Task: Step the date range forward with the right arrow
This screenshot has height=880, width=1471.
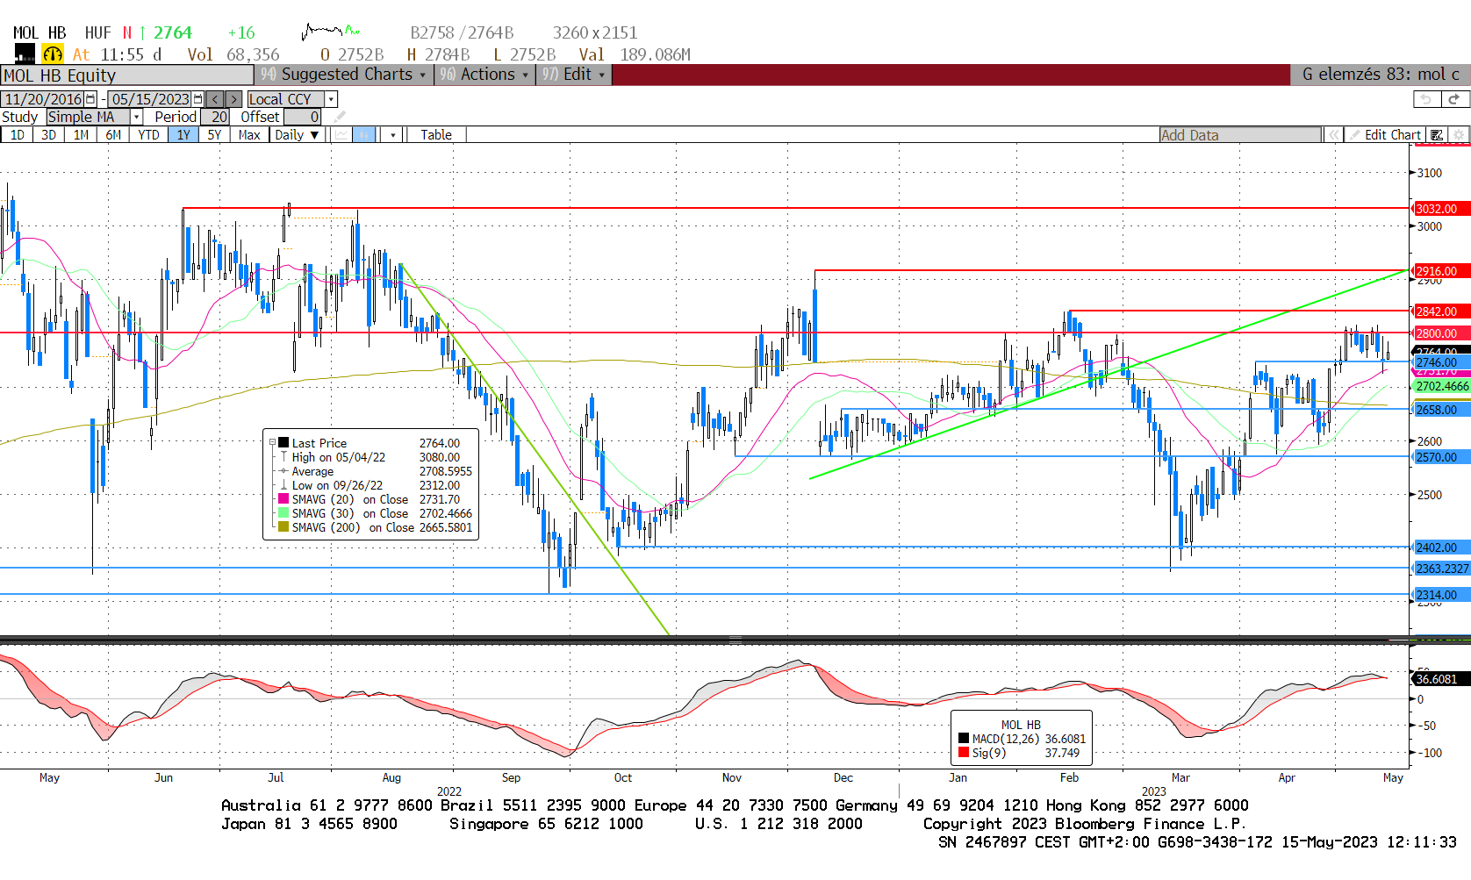Action: (234, 99)
